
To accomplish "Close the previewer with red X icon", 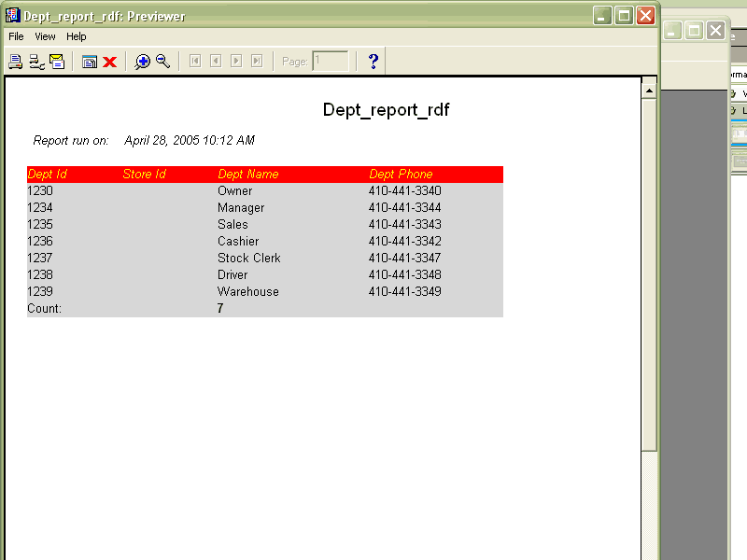I will click(x=109, y=62).
